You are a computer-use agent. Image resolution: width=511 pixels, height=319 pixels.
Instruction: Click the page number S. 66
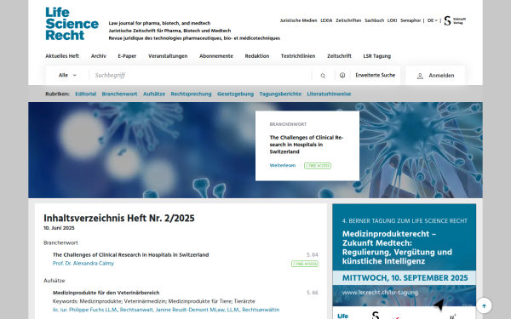(x=313, y=293)
